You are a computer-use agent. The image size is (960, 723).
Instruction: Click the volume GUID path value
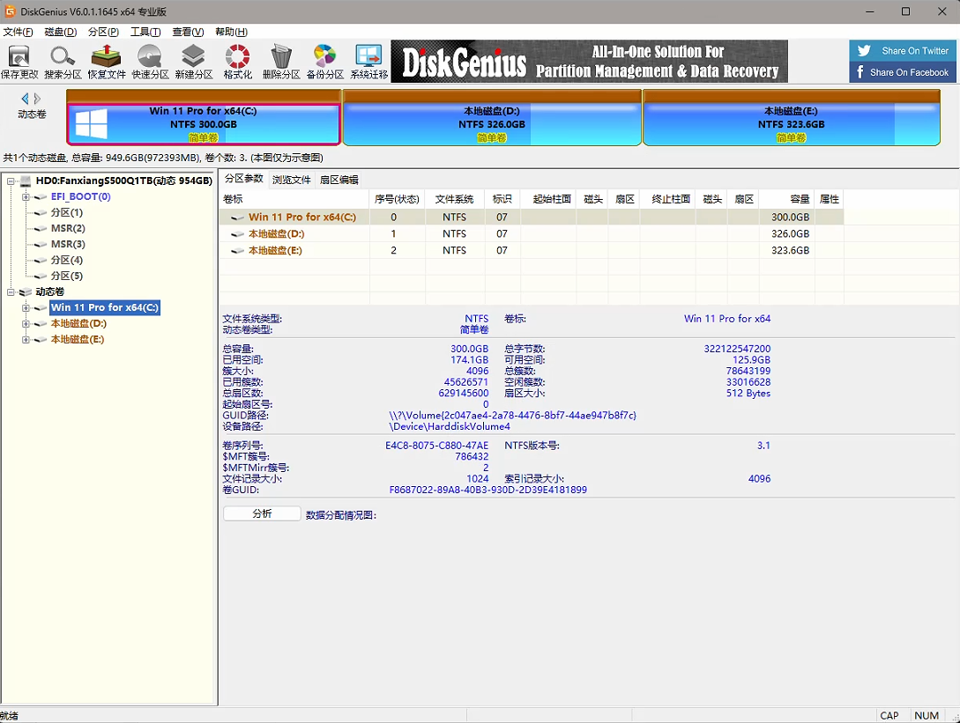[x=512, y=416]
